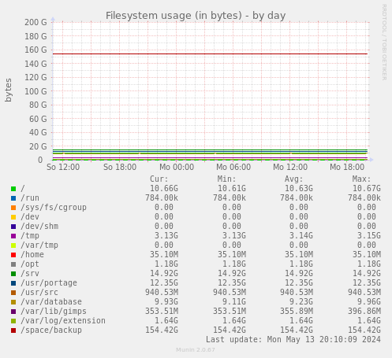Click the /home legend label
The image size is (392, 358).
(32, 254)
